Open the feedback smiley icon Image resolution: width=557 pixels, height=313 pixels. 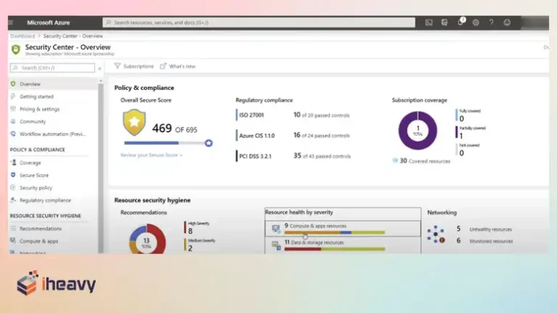507,22
